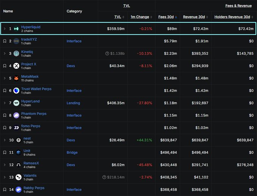Open the Valantis protocol link

(30, 176)
